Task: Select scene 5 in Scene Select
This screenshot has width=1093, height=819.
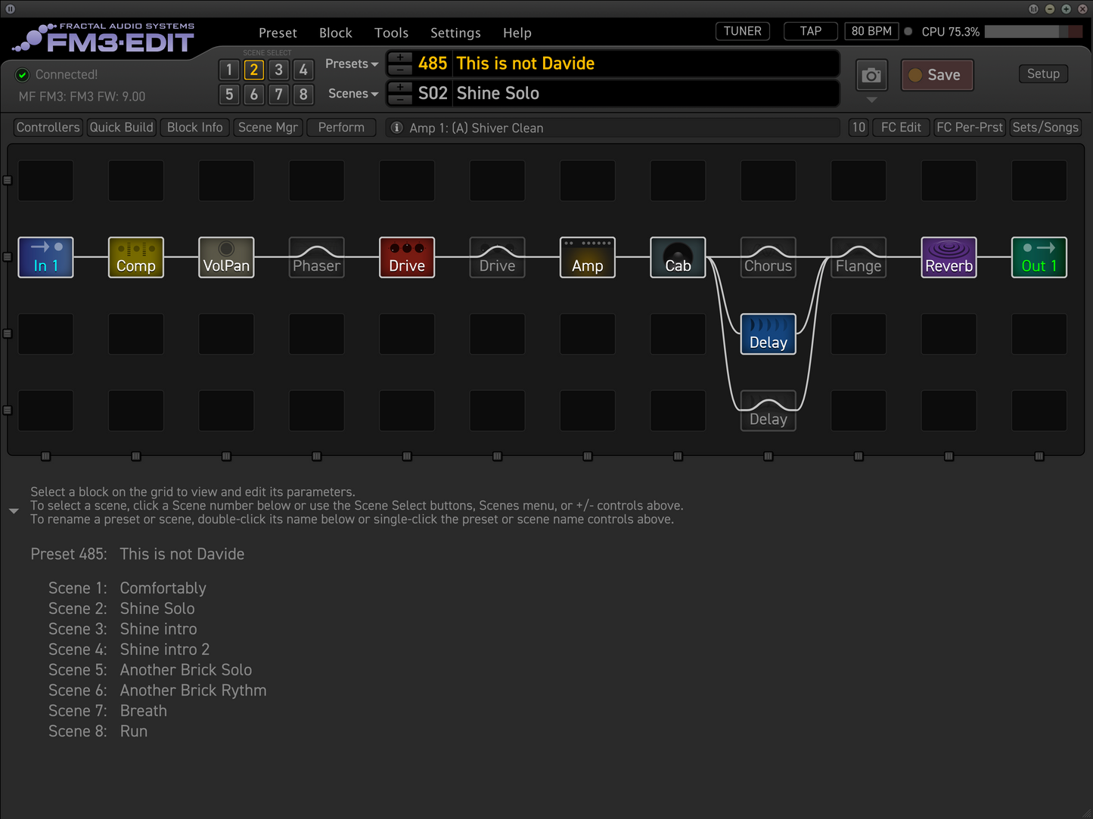Action: [x=229, y=95]
